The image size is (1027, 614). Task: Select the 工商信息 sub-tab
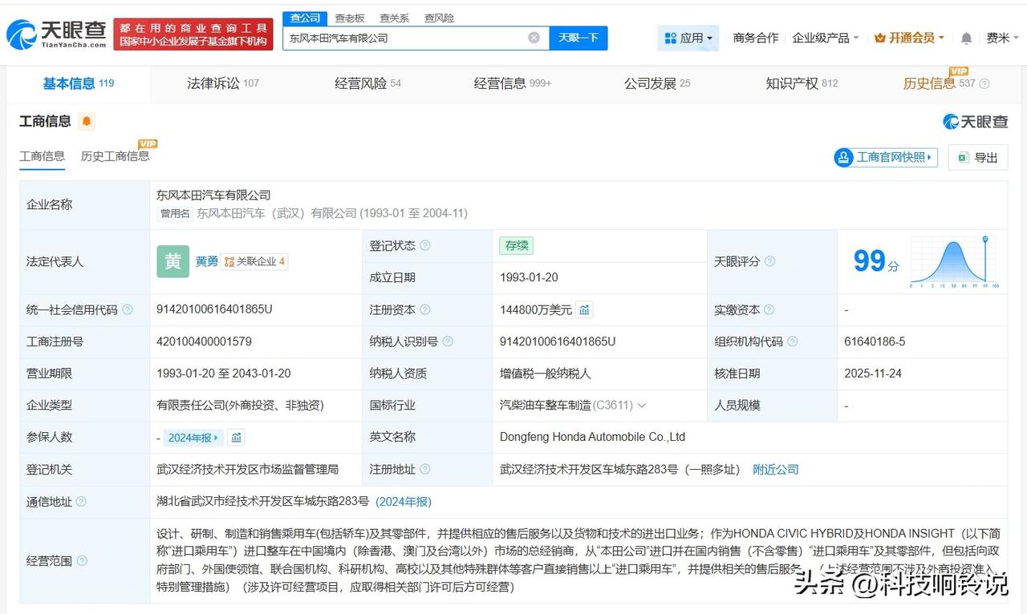(x=42, y=156)
